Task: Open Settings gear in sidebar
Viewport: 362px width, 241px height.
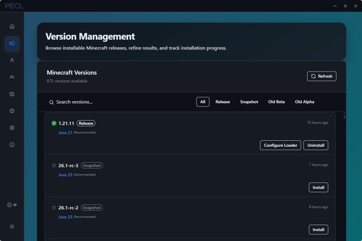Action: (x=12, y=128)
